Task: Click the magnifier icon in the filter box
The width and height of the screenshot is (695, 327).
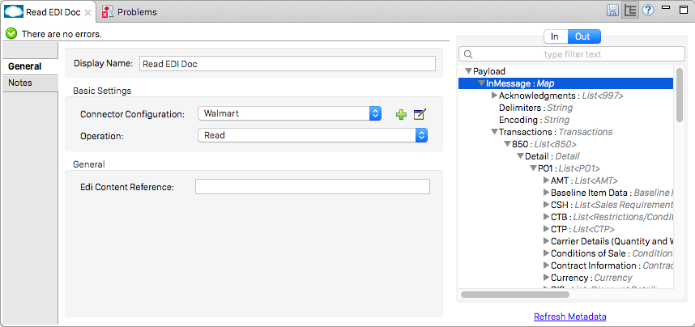Action: (x=467, y=54)
